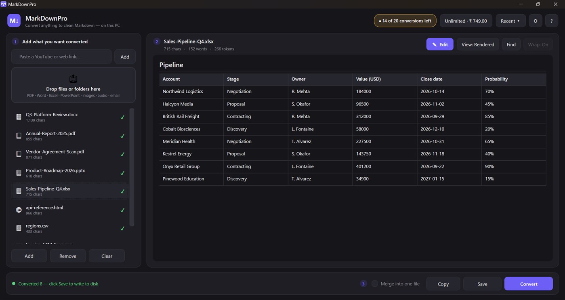
Task: Select Annual-Report-2025.pdf in the file list
Action: 70,136
